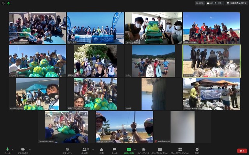
Task: Click the meeting info icon at top left
Action: 4,3
